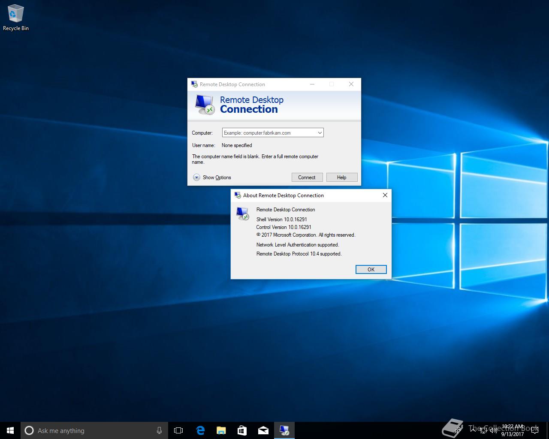This screenshot has height=439, width=549.
Task: Click the Help button
Action: pos(341,177)
